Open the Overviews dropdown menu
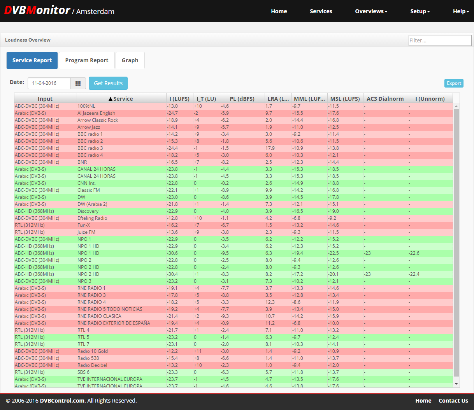 371,11
